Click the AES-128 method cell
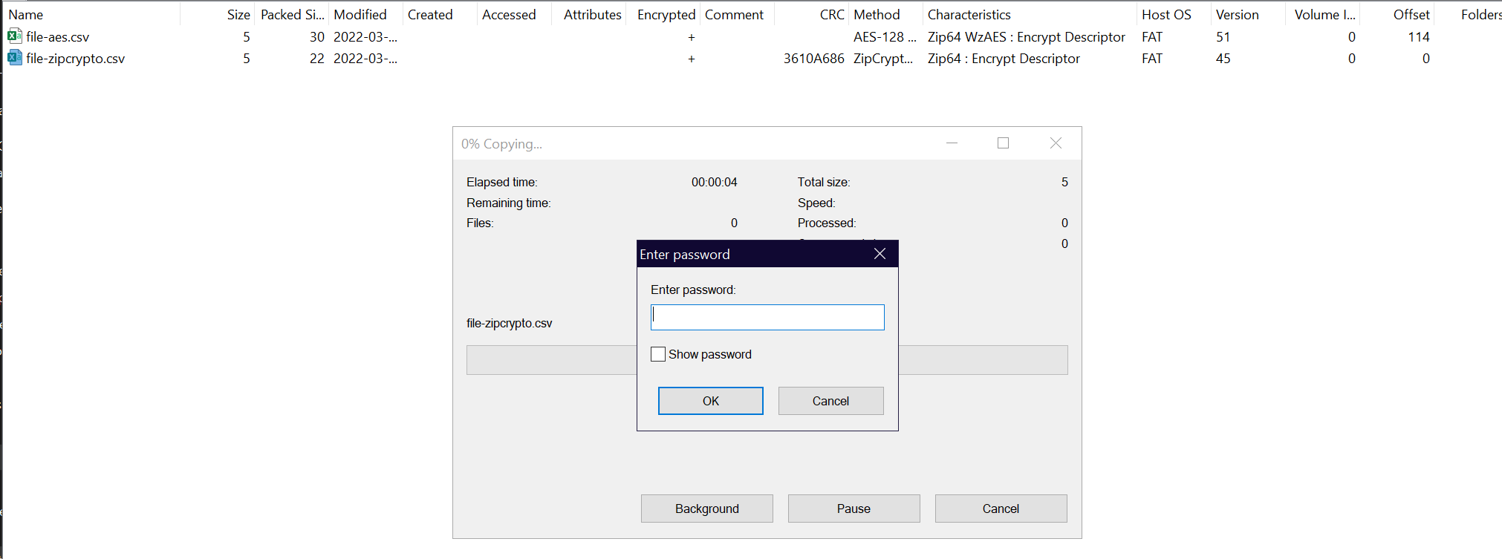The height and width of the screenshot is (559, 1502). pos(885,37)
